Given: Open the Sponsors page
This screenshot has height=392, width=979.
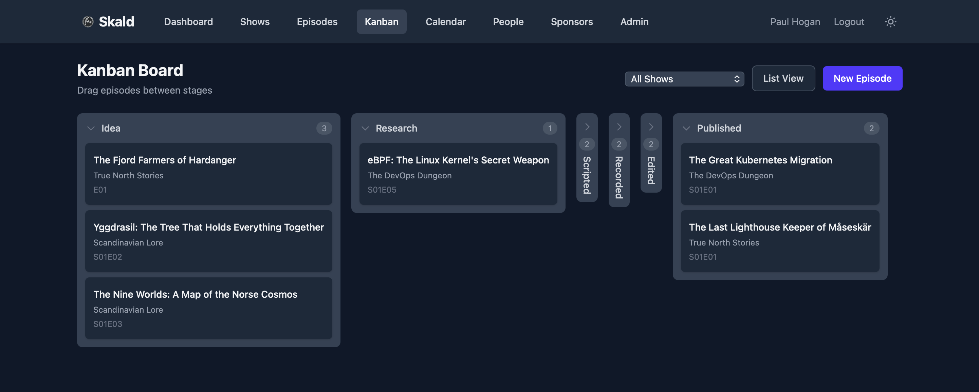Looking at the screenshot, I should tap(572, 22).
